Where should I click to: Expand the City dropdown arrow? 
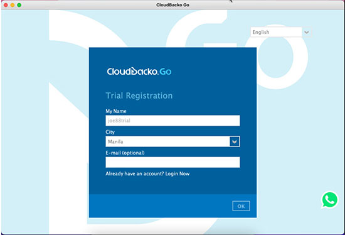point(235,141)
